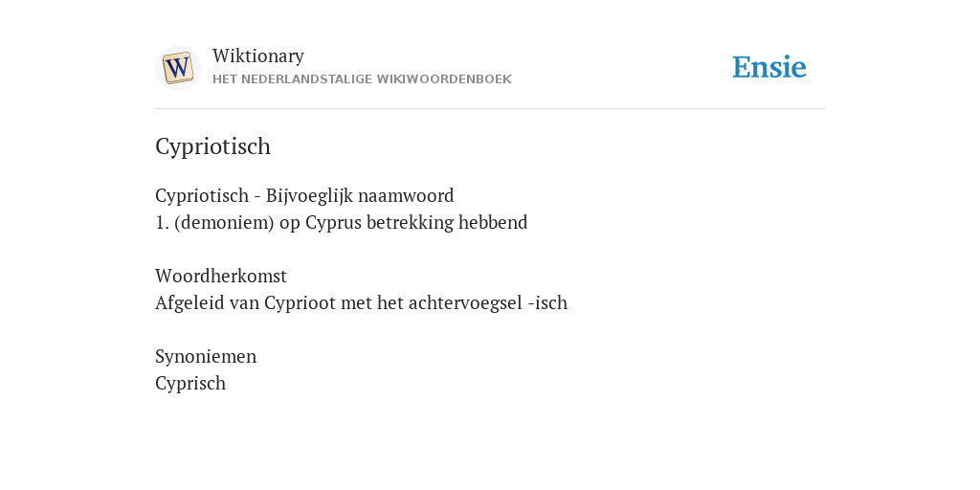Click the Woordherkomst section label
The height and width of the screenshot is (490, 980).
(x=221, y=276)
